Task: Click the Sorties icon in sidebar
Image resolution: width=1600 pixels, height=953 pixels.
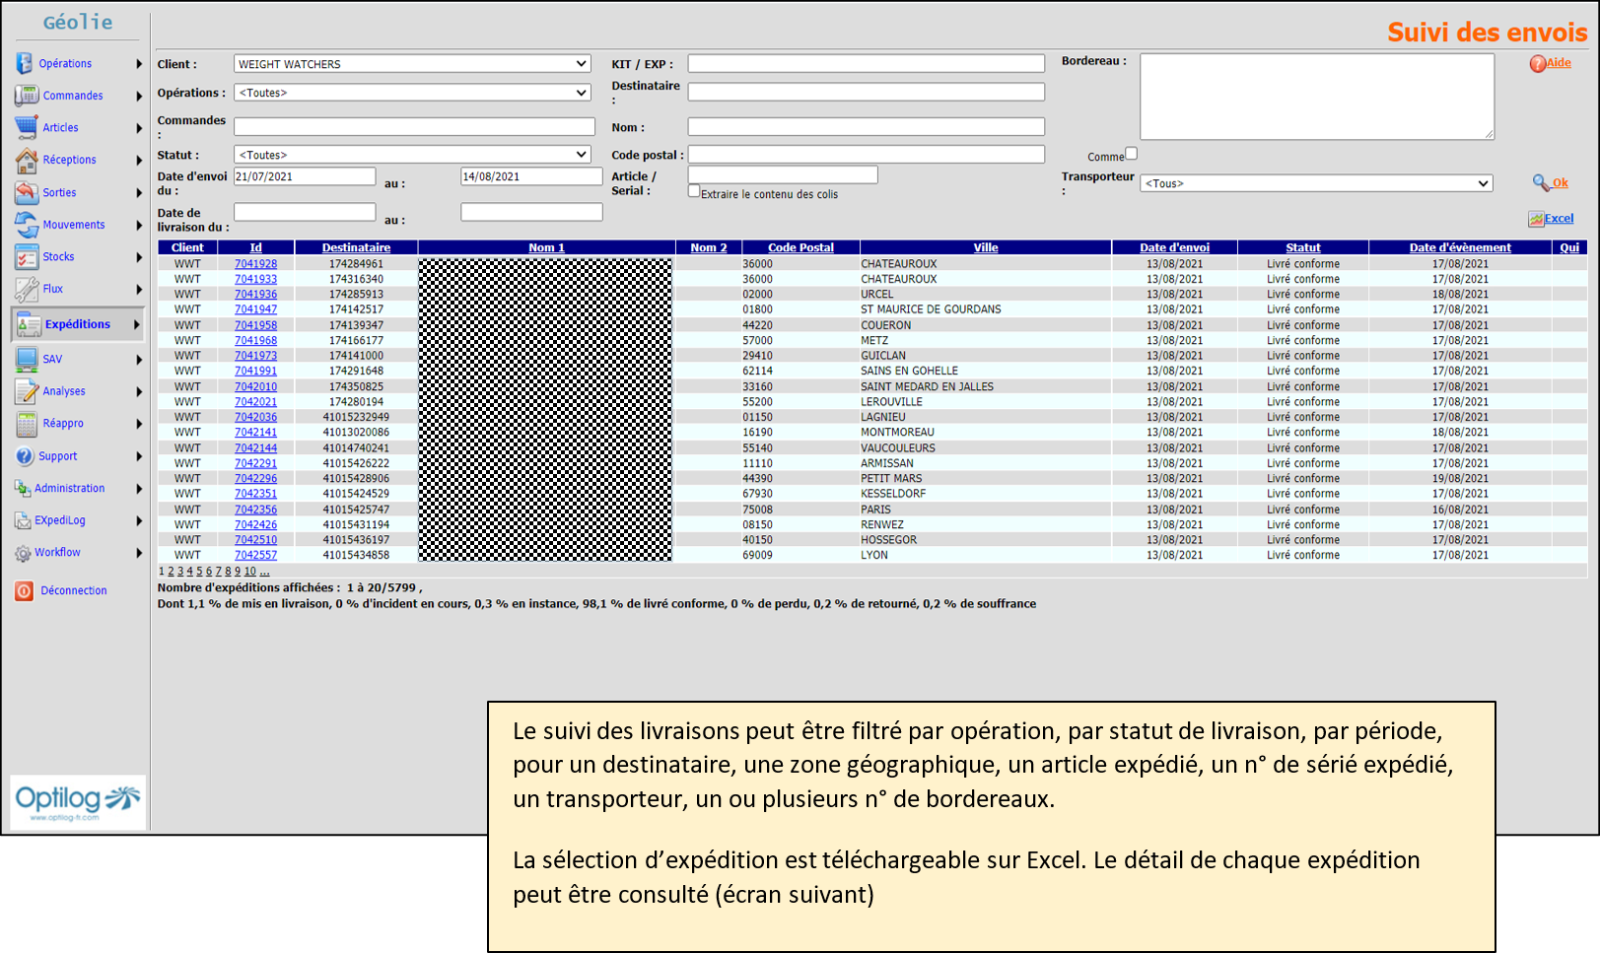Action: pos(27,192)
